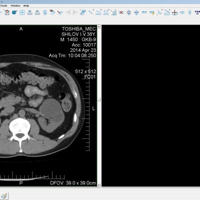Click the grayed-out previous triangle arrow

(x=68, y=12)
